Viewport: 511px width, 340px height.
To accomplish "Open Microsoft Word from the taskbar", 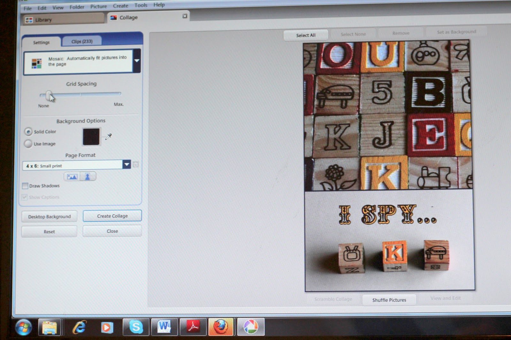I will pyautogui.click(x=164, y=327).
